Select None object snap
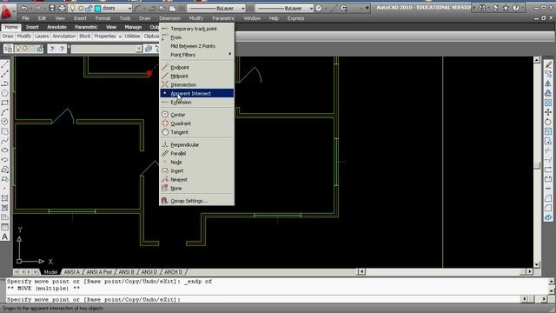 (x=197, y=188)
